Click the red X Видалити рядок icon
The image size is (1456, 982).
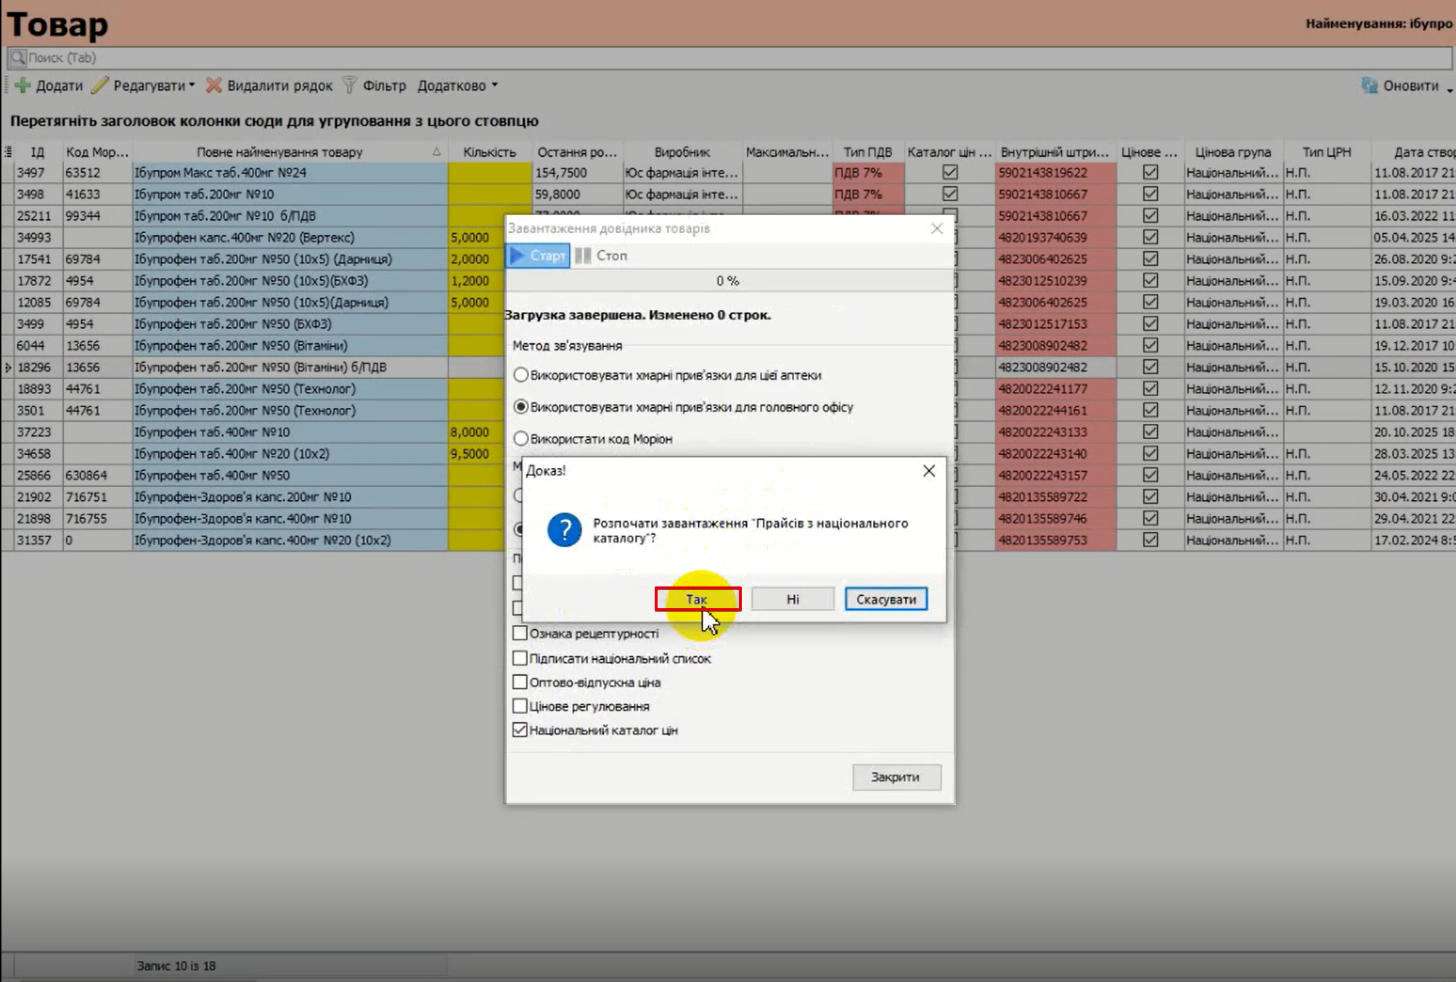click(x=213, y=86)
